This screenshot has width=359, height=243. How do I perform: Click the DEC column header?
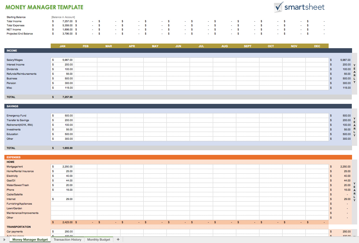pos(317,46)
